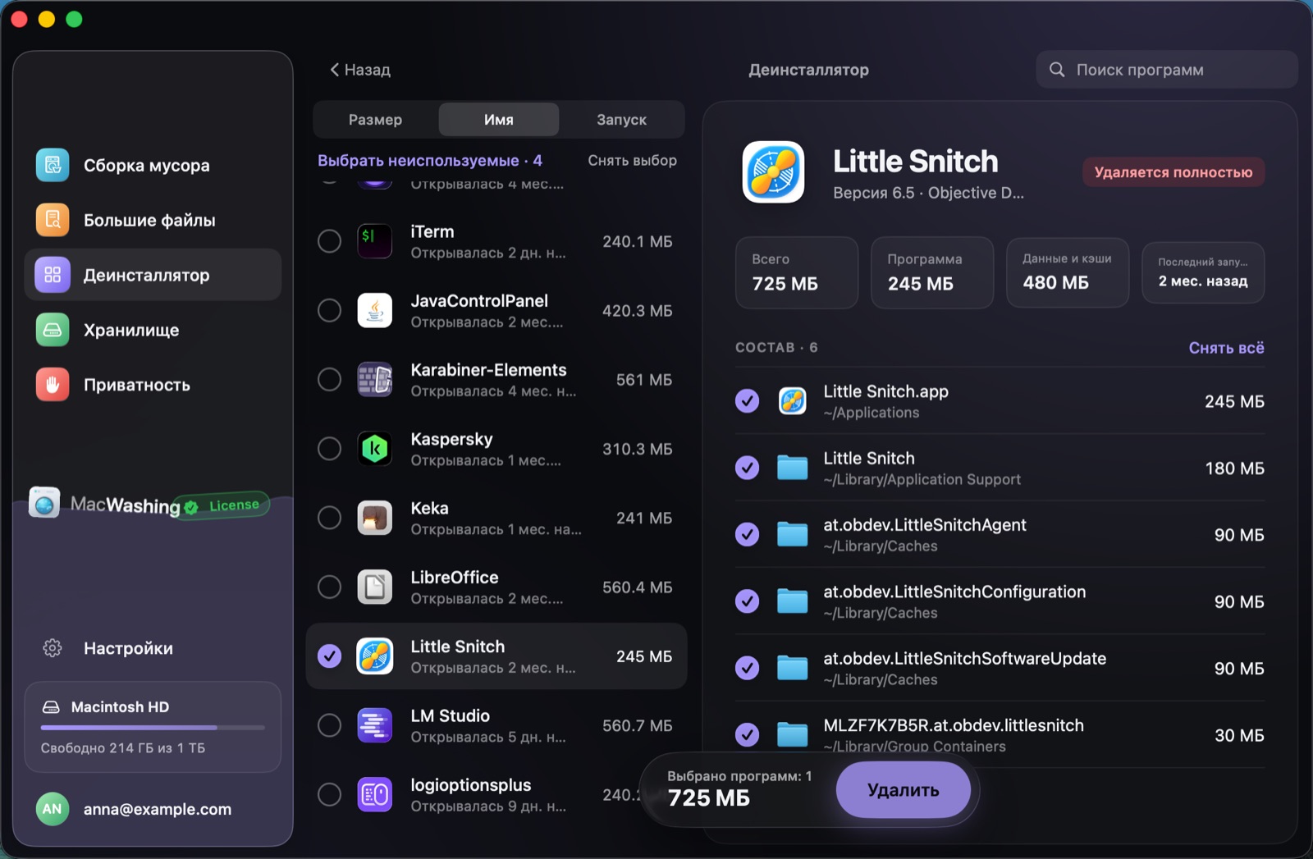The height and width of the screenshot is (859, 1313).
Task: Click Снять выбор link
Action: point(632,161)
